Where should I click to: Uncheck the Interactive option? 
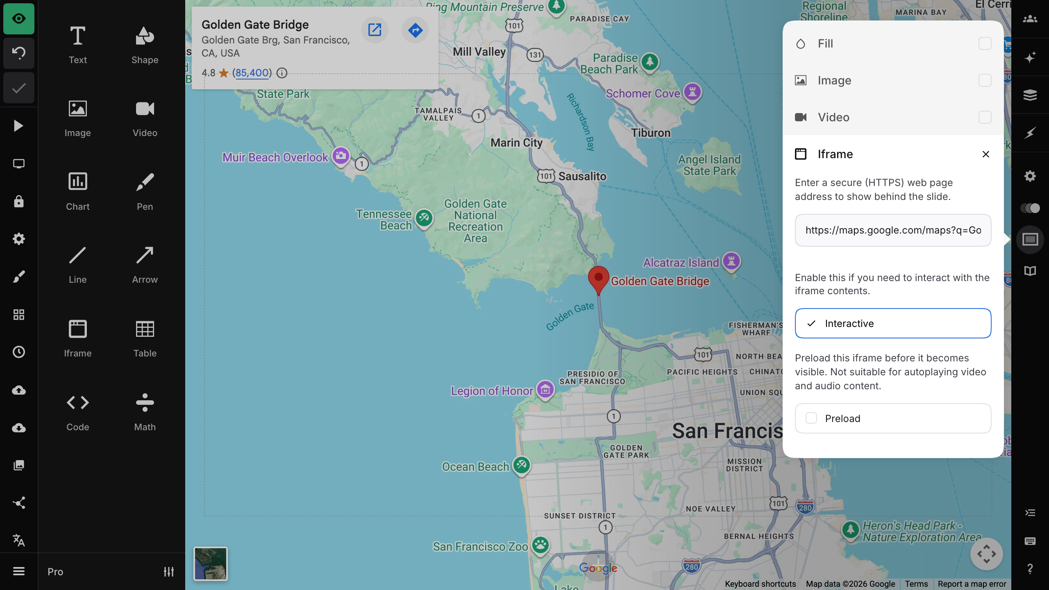click(893, 323)
